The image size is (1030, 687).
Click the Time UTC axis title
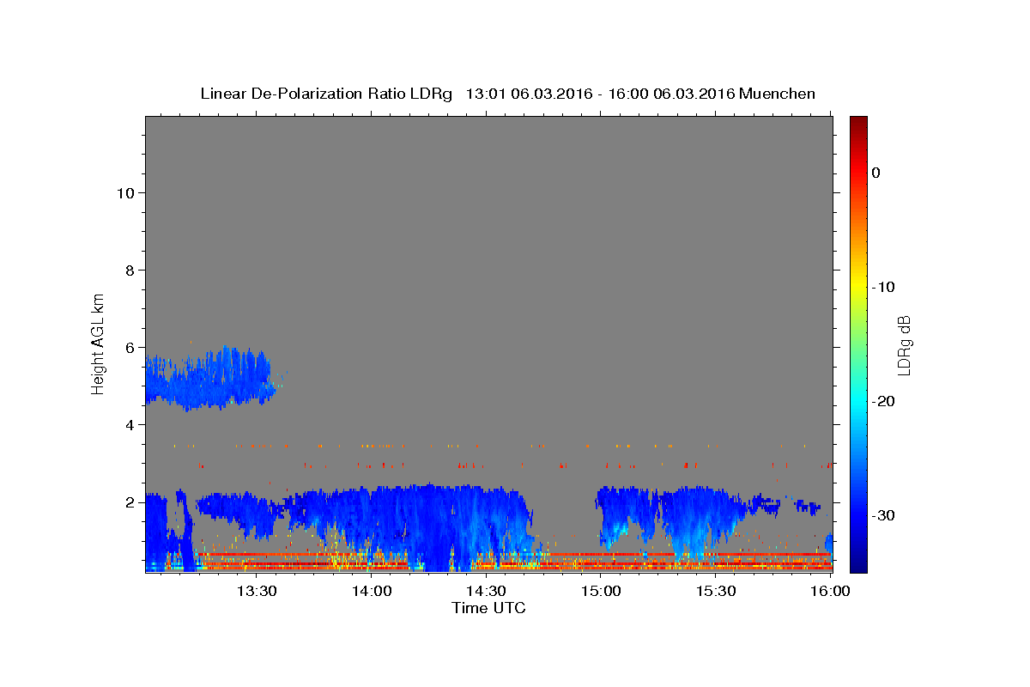tap(488, 608)
